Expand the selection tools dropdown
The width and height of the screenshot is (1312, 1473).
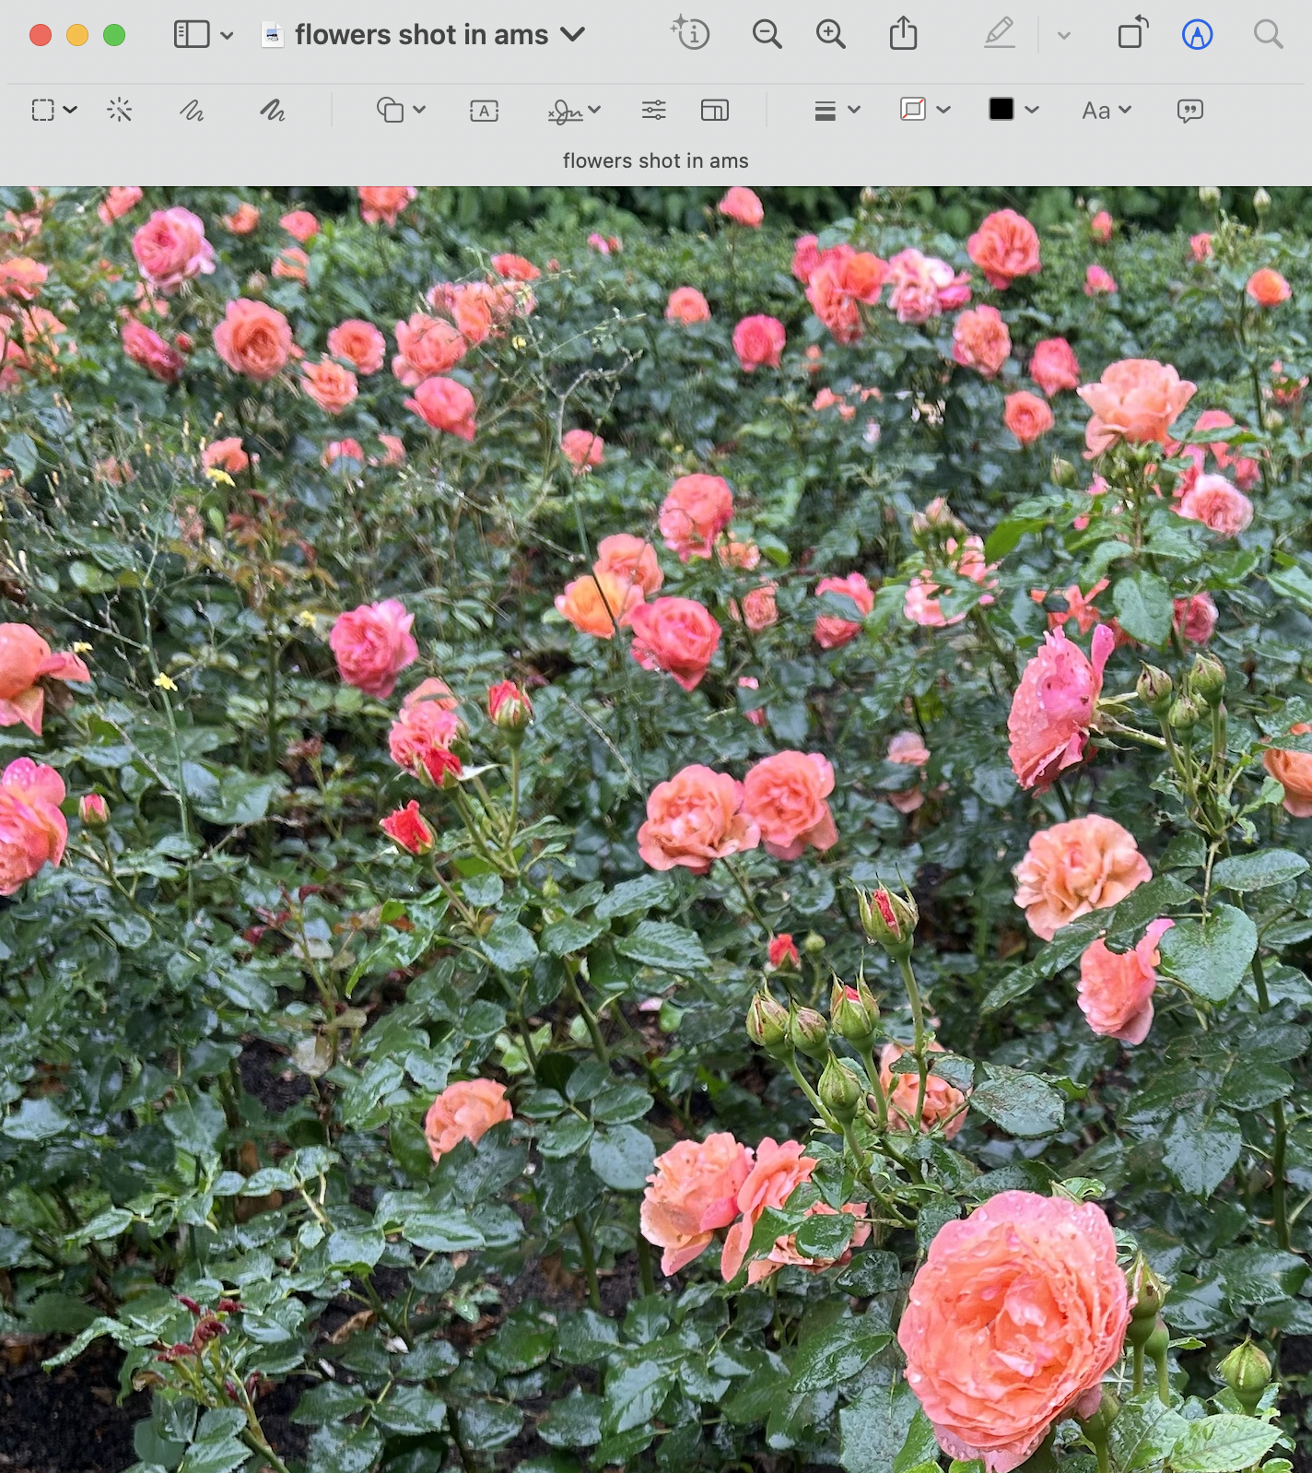[x=70, y=110]
